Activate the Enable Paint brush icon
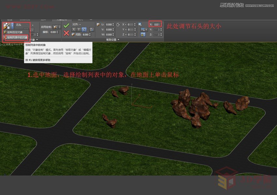This screenshot has width=277, height=195. (55, 27)
